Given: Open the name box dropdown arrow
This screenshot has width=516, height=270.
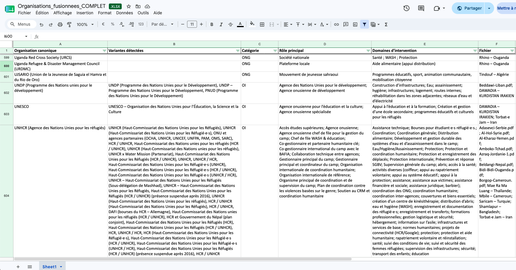Looking at the screenshot, I should point(26,36).
